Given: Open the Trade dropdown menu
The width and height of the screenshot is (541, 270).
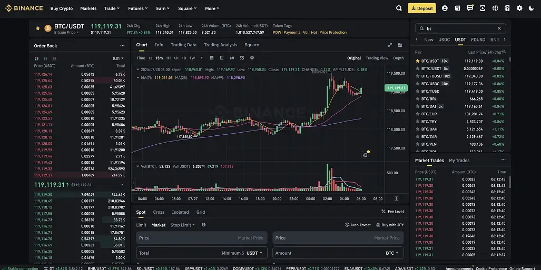Looking at the screenshot, I should 112,8.
